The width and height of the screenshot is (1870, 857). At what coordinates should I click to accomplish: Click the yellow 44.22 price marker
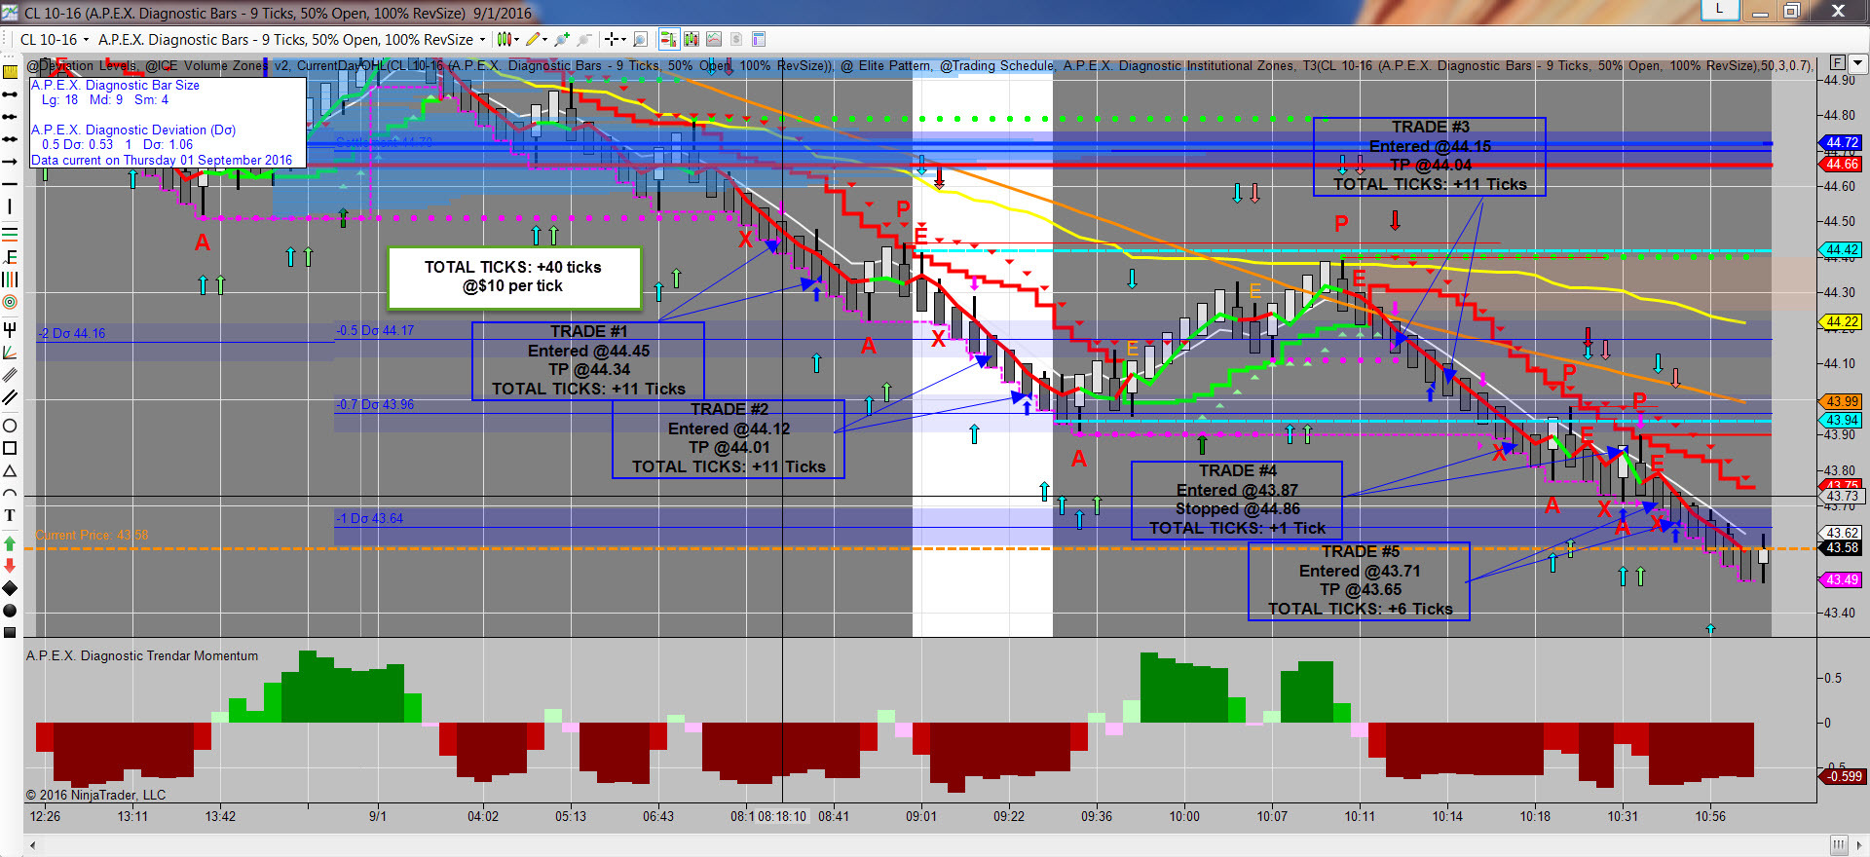[1842, 322]
